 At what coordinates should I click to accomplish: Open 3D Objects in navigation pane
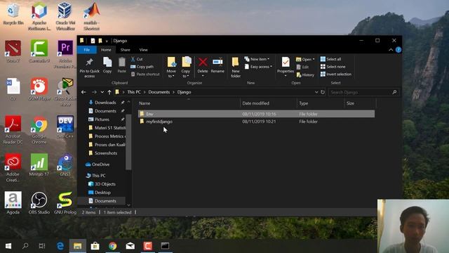pyautogui.click(x=105, y=184)
